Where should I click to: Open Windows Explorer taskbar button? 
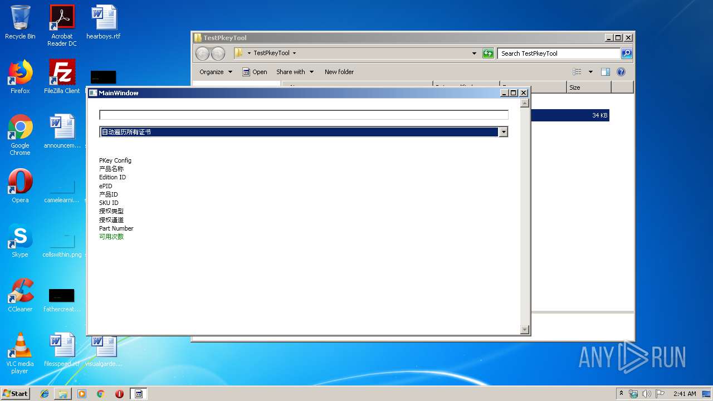63,394
